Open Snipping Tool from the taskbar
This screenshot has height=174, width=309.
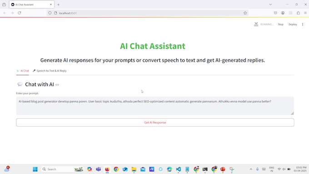pos(232,169)
